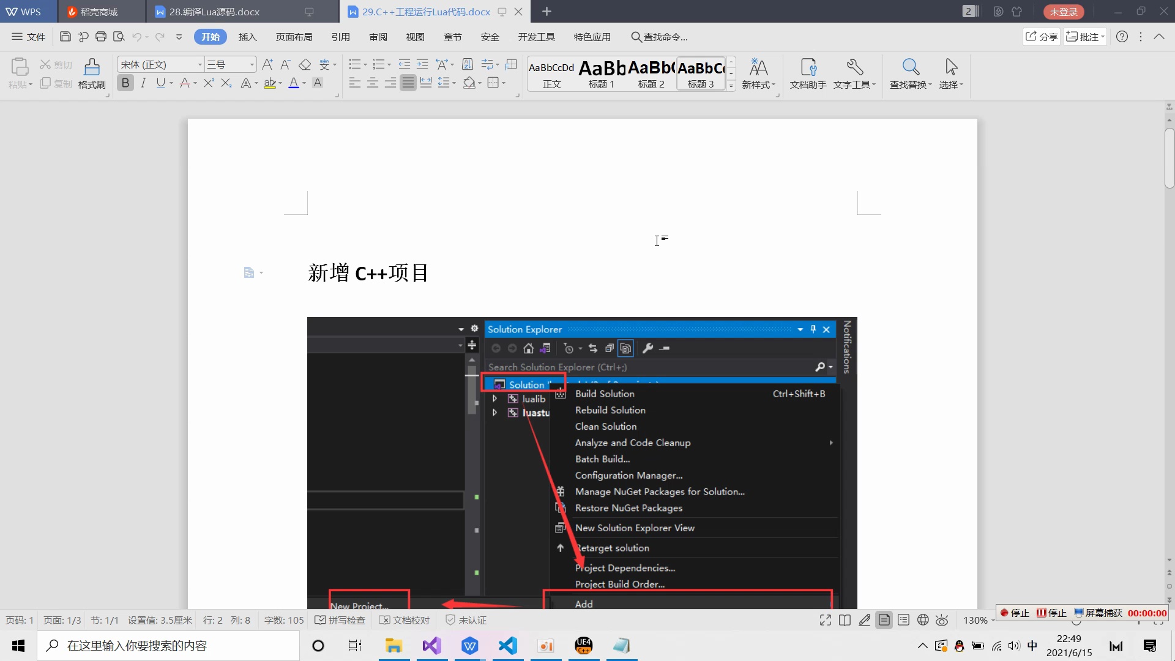The image size is (1175, 661).
Task: Open the Document Assistant (文档助手)
Action: 807,73
